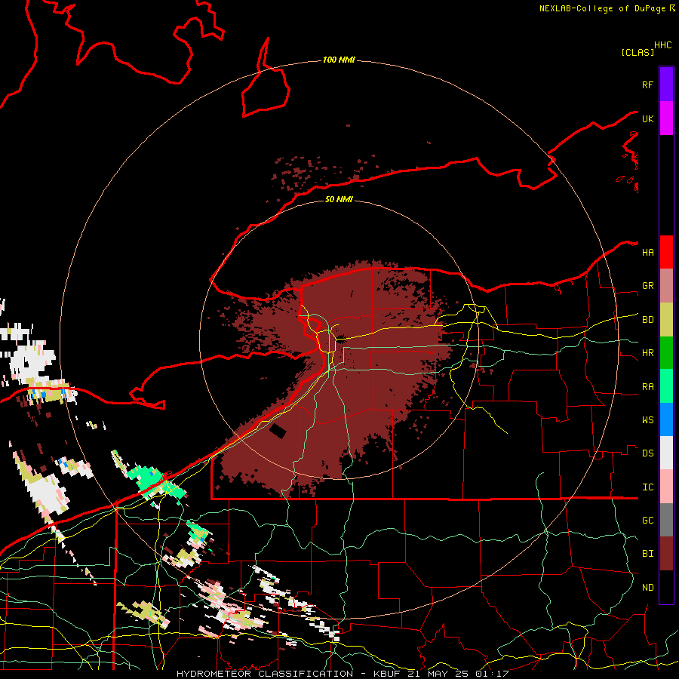
Task: Click the 100 NMI range ring label
Action: coord(339,60)
